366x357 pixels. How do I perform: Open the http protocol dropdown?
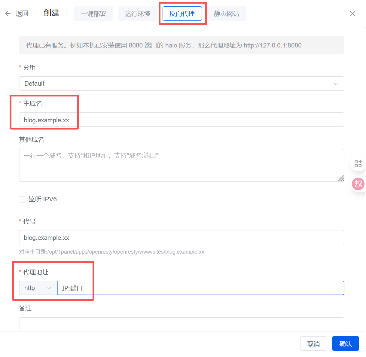(x=38, y=288)
